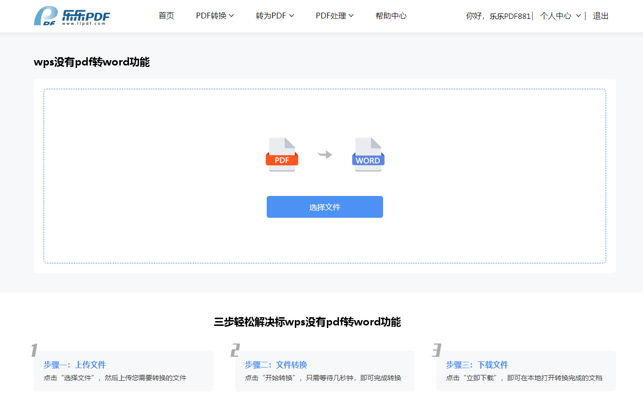The width and height of the screenshot is (643, 404).
Task: Click the 步骤二：文件转换 title
Action: click(276, 365)
